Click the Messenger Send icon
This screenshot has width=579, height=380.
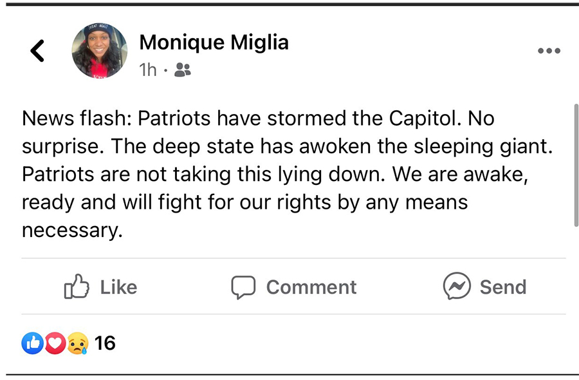456,287
